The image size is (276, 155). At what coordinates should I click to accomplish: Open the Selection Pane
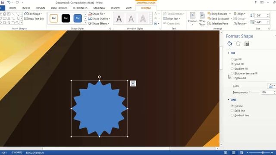pyautogui.click(x=218, y=24)
